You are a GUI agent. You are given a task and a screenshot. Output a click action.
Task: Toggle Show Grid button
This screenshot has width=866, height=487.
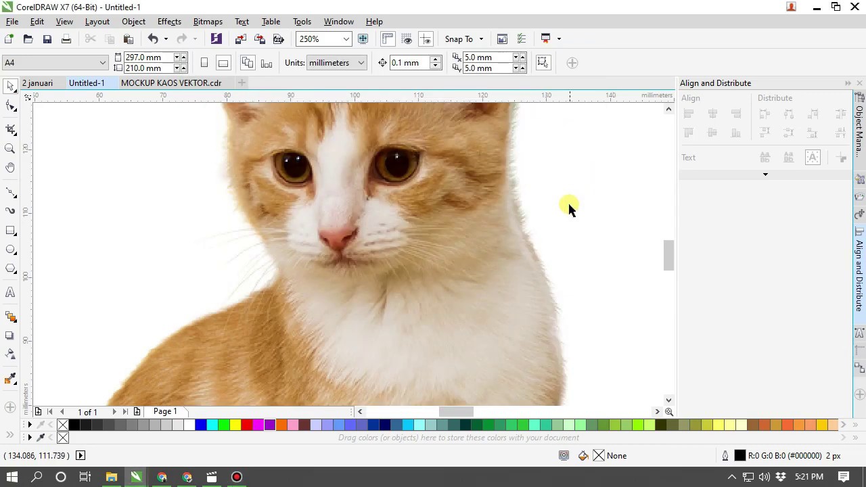407,39
